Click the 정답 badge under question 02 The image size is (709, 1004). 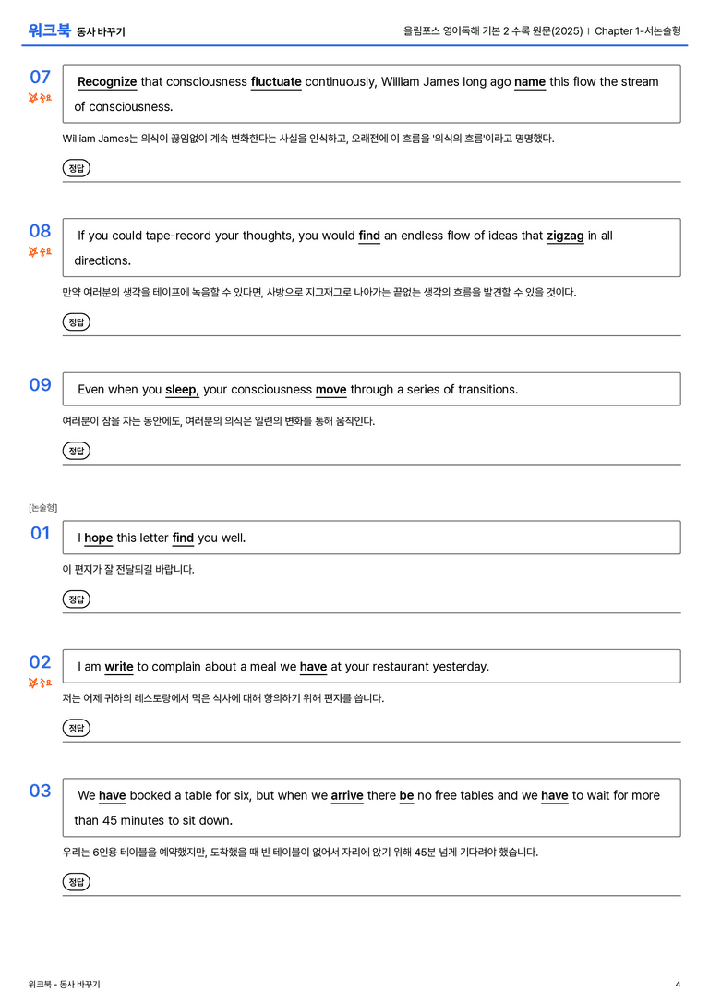click(76, 728)
